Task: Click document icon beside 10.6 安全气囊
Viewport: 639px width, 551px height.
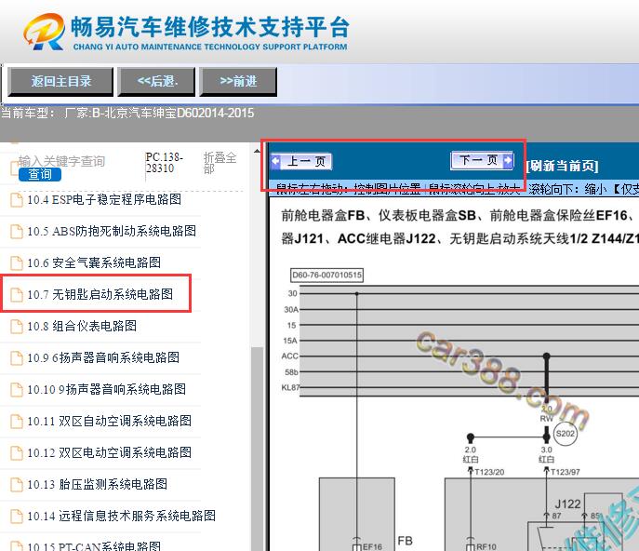Action: 17,263
